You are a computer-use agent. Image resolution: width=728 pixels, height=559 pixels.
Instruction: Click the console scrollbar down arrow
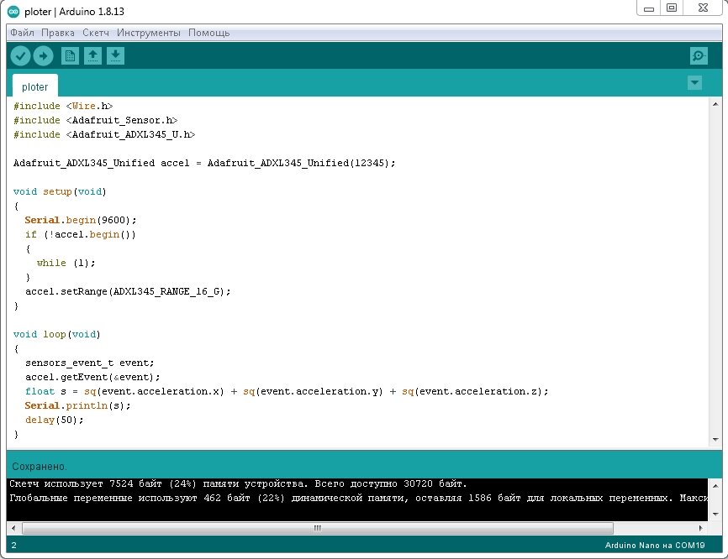(x=715, y=514)
